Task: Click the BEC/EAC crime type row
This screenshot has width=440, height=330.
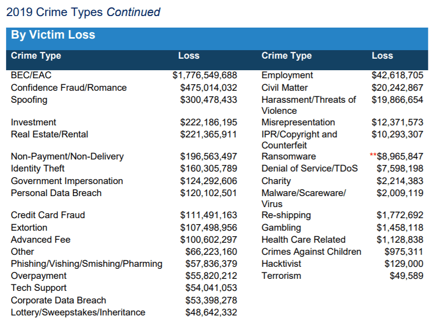Action: [31, 75]
